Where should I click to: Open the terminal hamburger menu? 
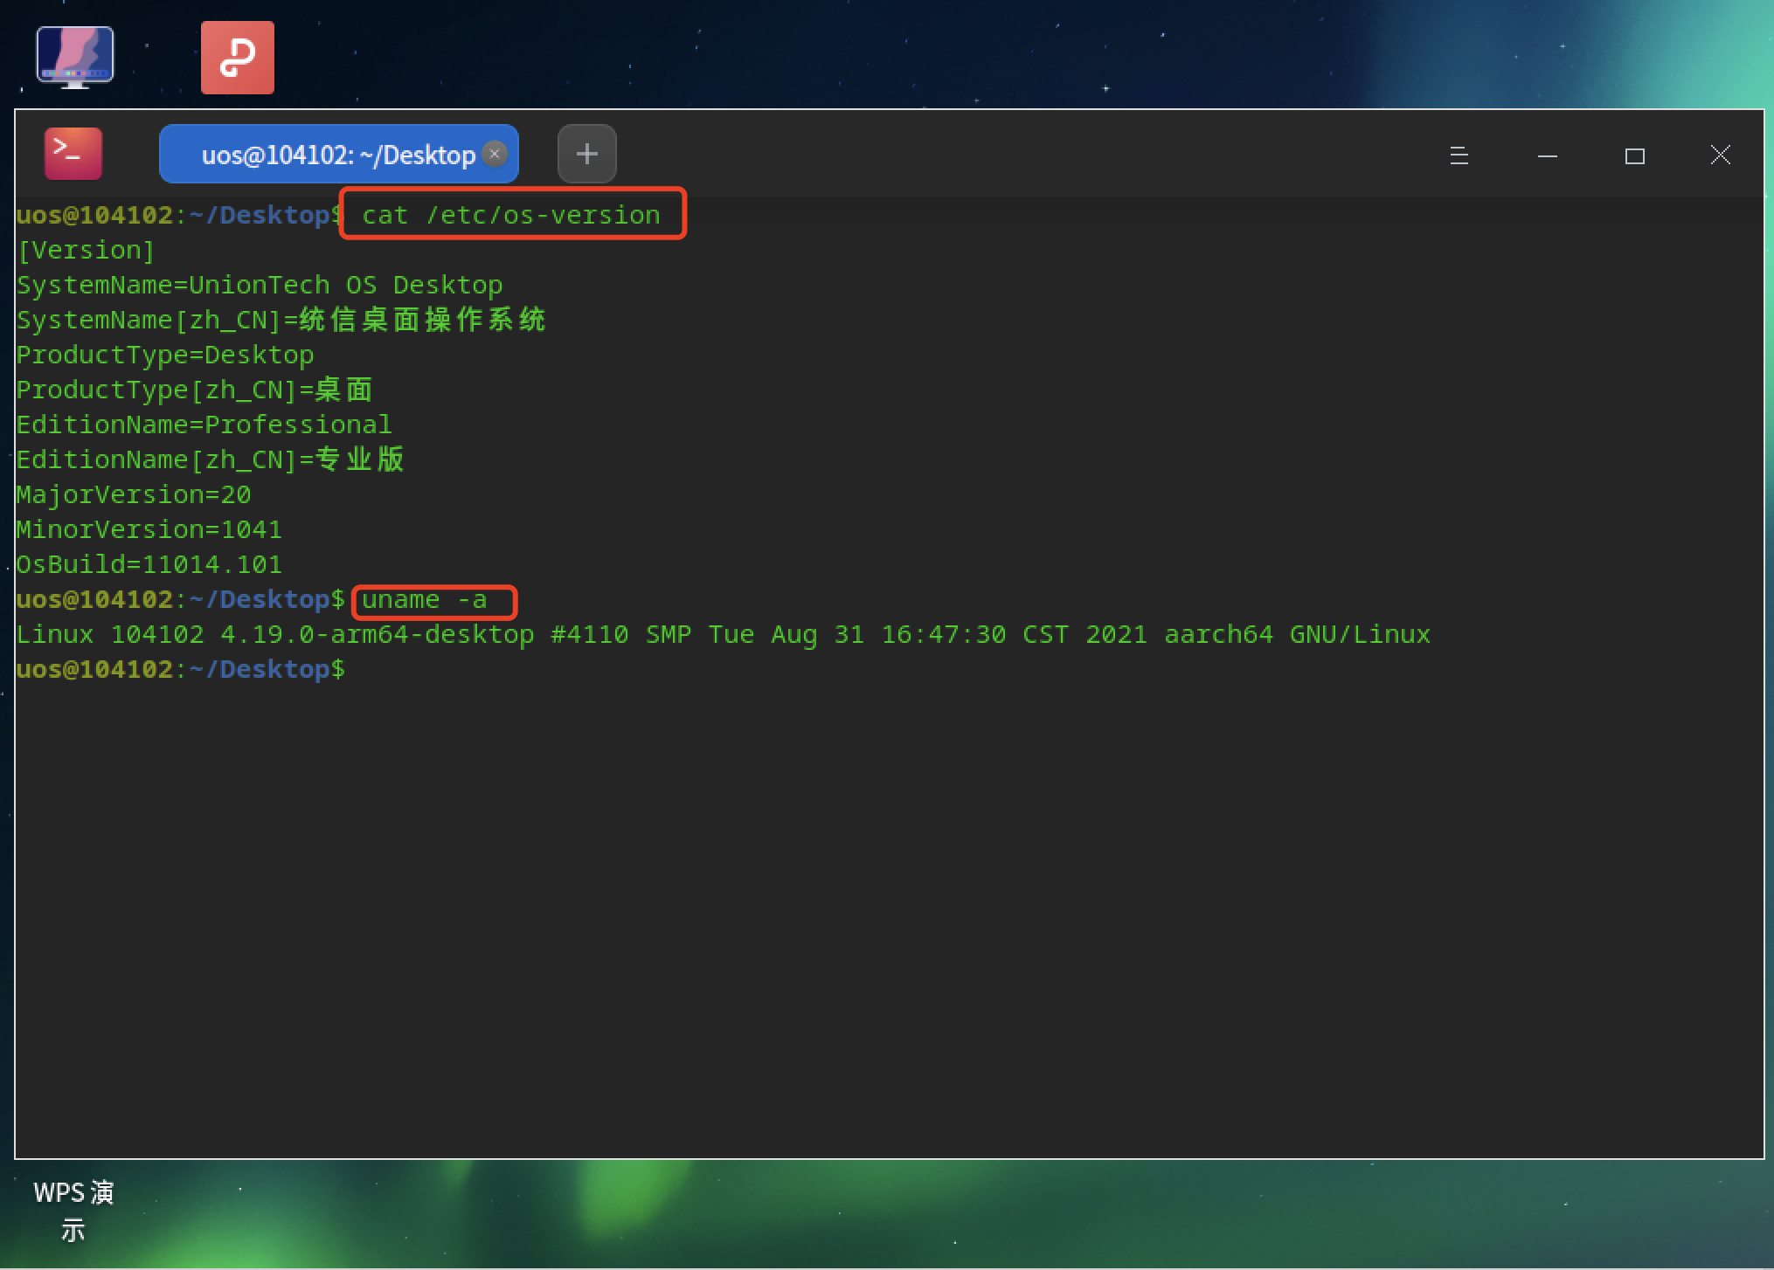click(1459, 155)
